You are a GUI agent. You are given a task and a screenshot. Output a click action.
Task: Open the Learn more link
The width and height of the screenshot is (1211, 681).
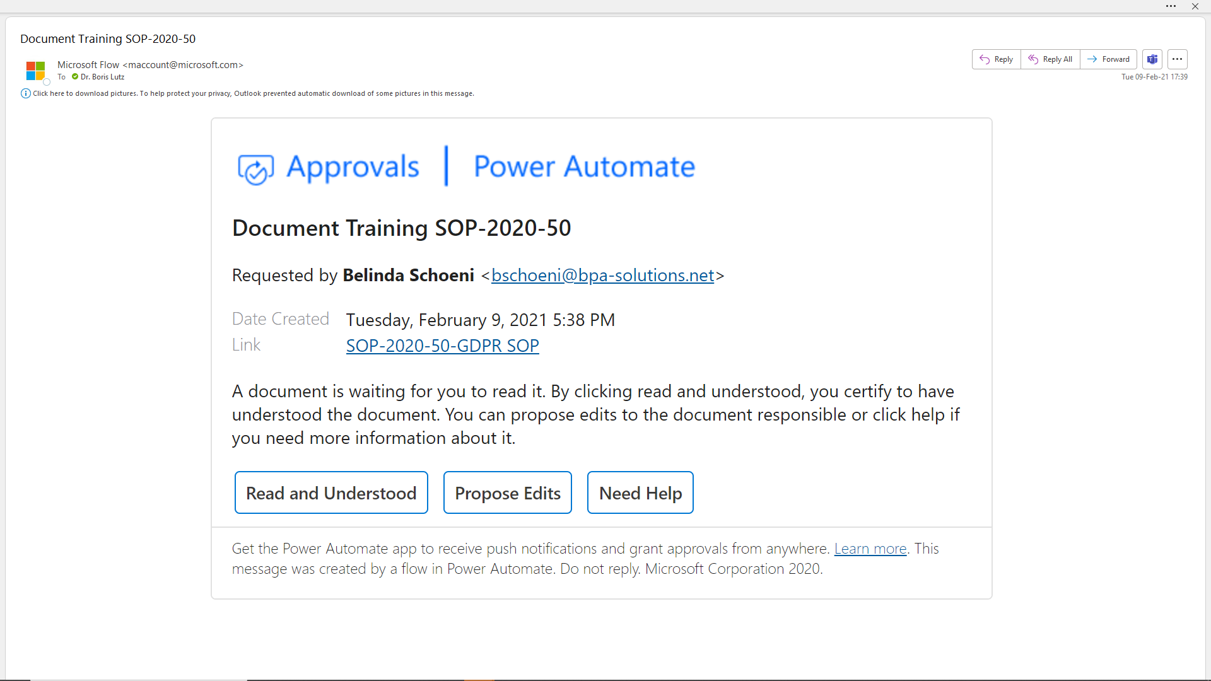tap(870, 549)
